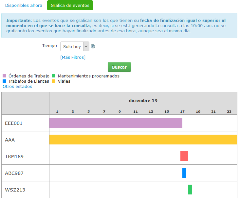This screenshot has width=239, height=200.
Task: Click the diciembre 19 date header
Action: [x=143, y=100]
